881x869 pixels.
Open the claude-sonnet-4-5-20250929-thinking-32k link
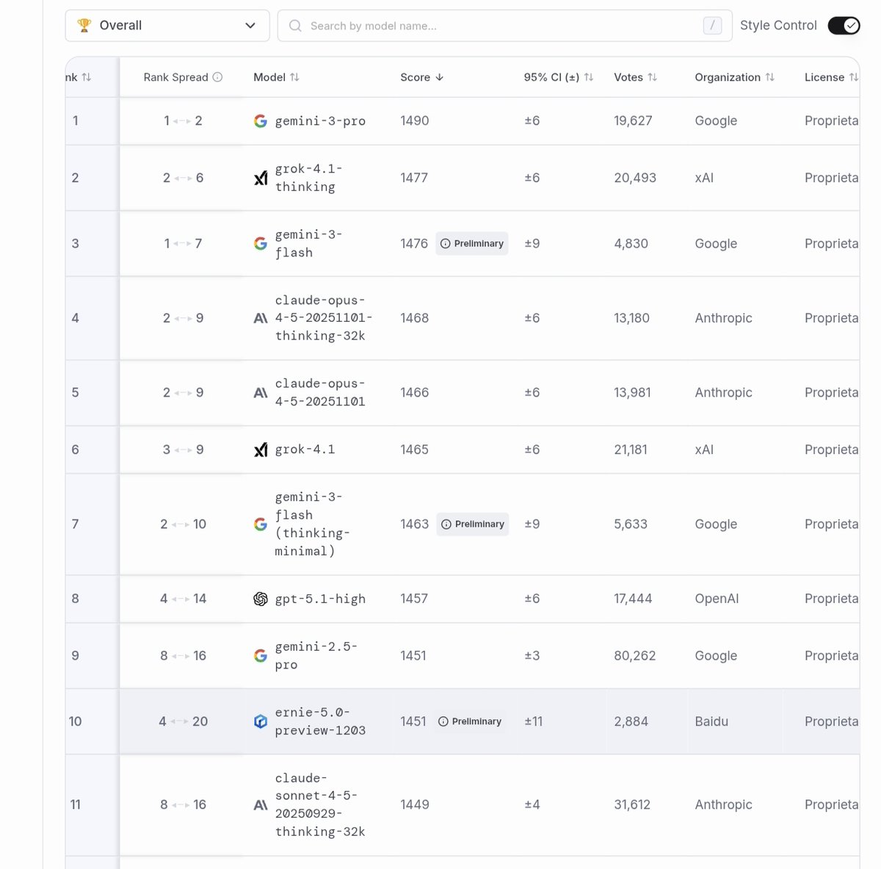point(320,805)
